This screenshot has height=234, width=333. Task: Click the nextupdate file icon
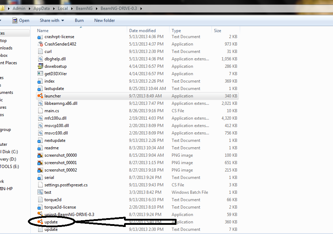pyautogui.click(x=40, y=140)
